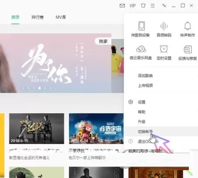
Task: Toggle the main menu hamburger icon
Action: (x=153, y=6)
